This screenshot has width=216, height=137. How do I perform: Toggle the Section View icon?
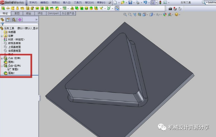pyautogui.click(x=139, y=14)
